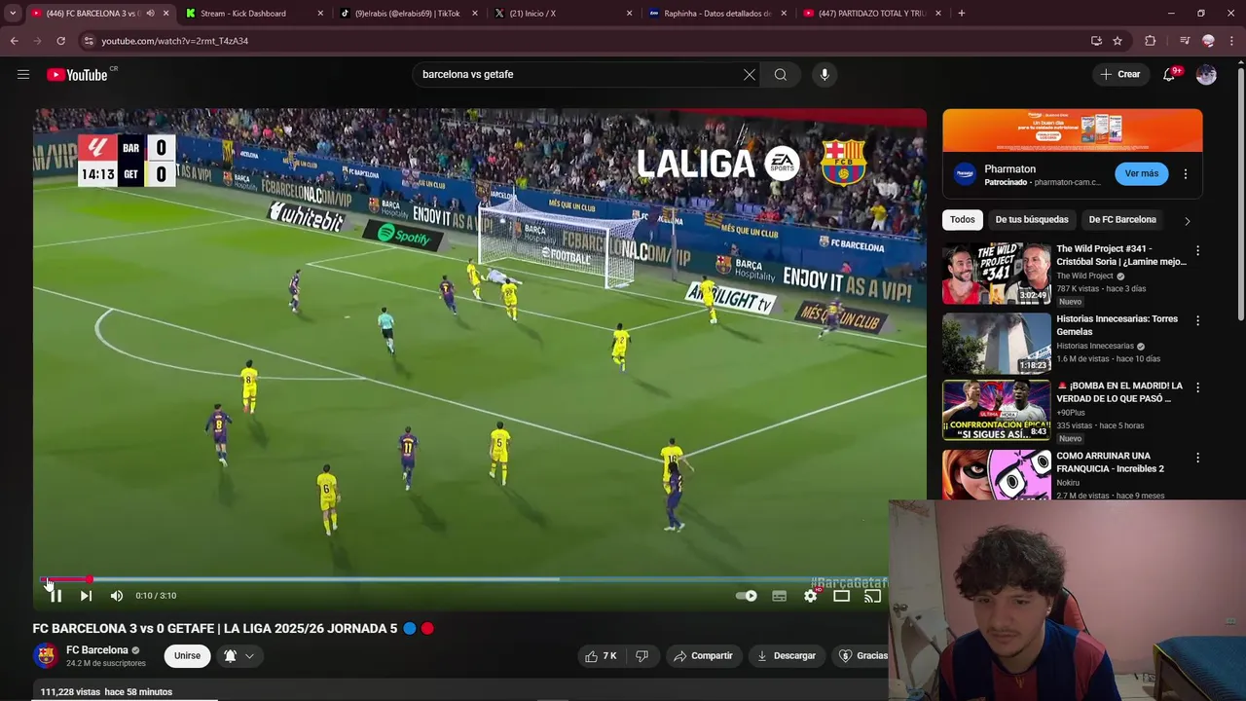Click the red progress scrubber handle

coord(89,579)
